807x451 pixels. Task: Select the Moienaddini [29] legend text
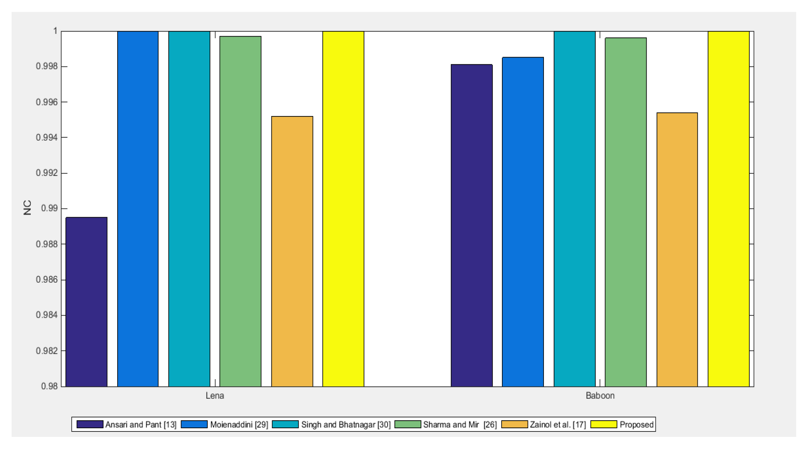239,425
